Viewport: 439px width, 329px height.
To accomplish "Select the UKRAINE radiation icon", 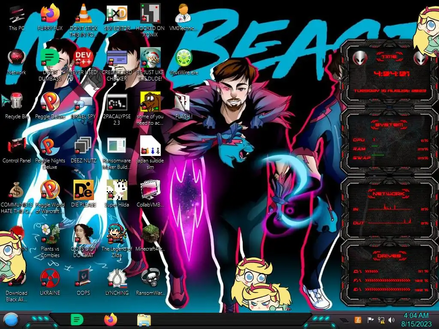I will [x=50, y=282].
